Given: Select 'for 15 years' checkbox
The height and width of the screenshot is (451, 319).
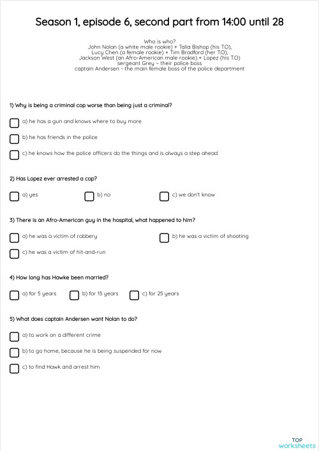Looking at the screenshot, I should pos(74,295).
